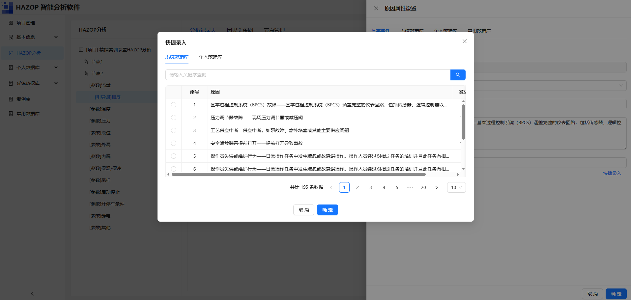Go to next page with arrow
The image size is (631, 300).
point(437,187)
